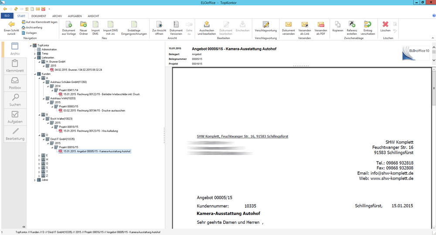Viewport: 436px width, 235px height.
Task: Collapse the B folder under Kunden
Action: pos(39,115)
